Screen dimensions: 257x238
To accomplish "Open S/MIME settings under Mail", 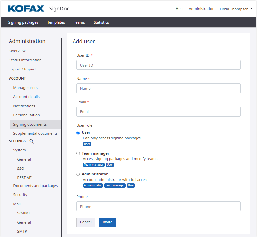I will pos(24,213).
